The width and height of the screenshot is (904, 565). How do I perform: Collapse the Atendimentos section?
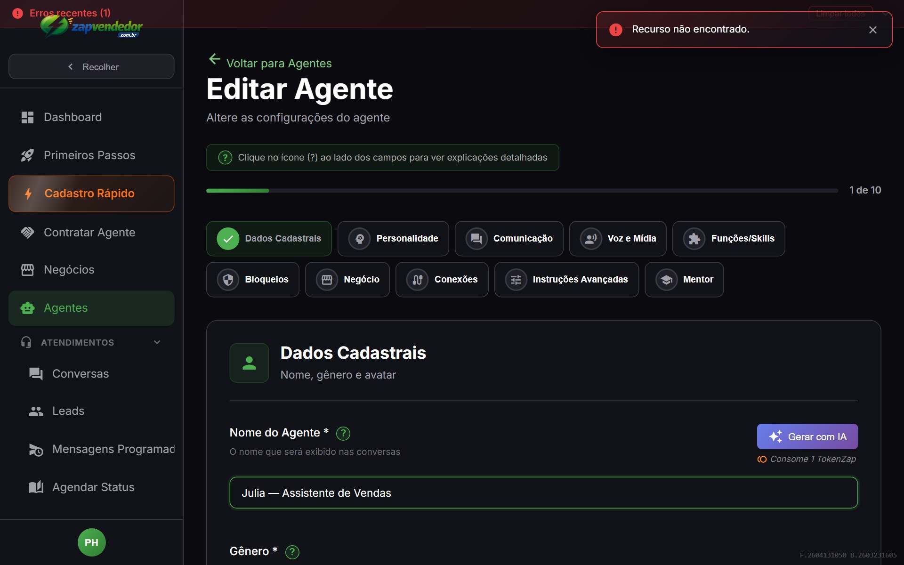(x=157, y=342)
